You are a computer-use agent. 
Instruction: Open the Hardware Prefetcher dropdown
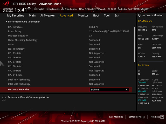click(109, 90)
